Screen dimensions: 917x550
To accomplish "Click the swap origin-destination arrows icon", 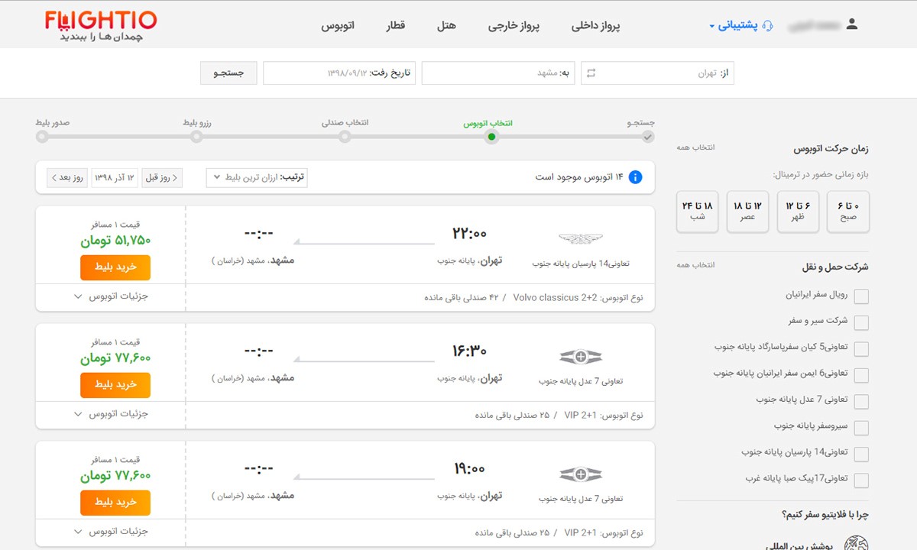I will pyautogui.click(x=591, y=73).
